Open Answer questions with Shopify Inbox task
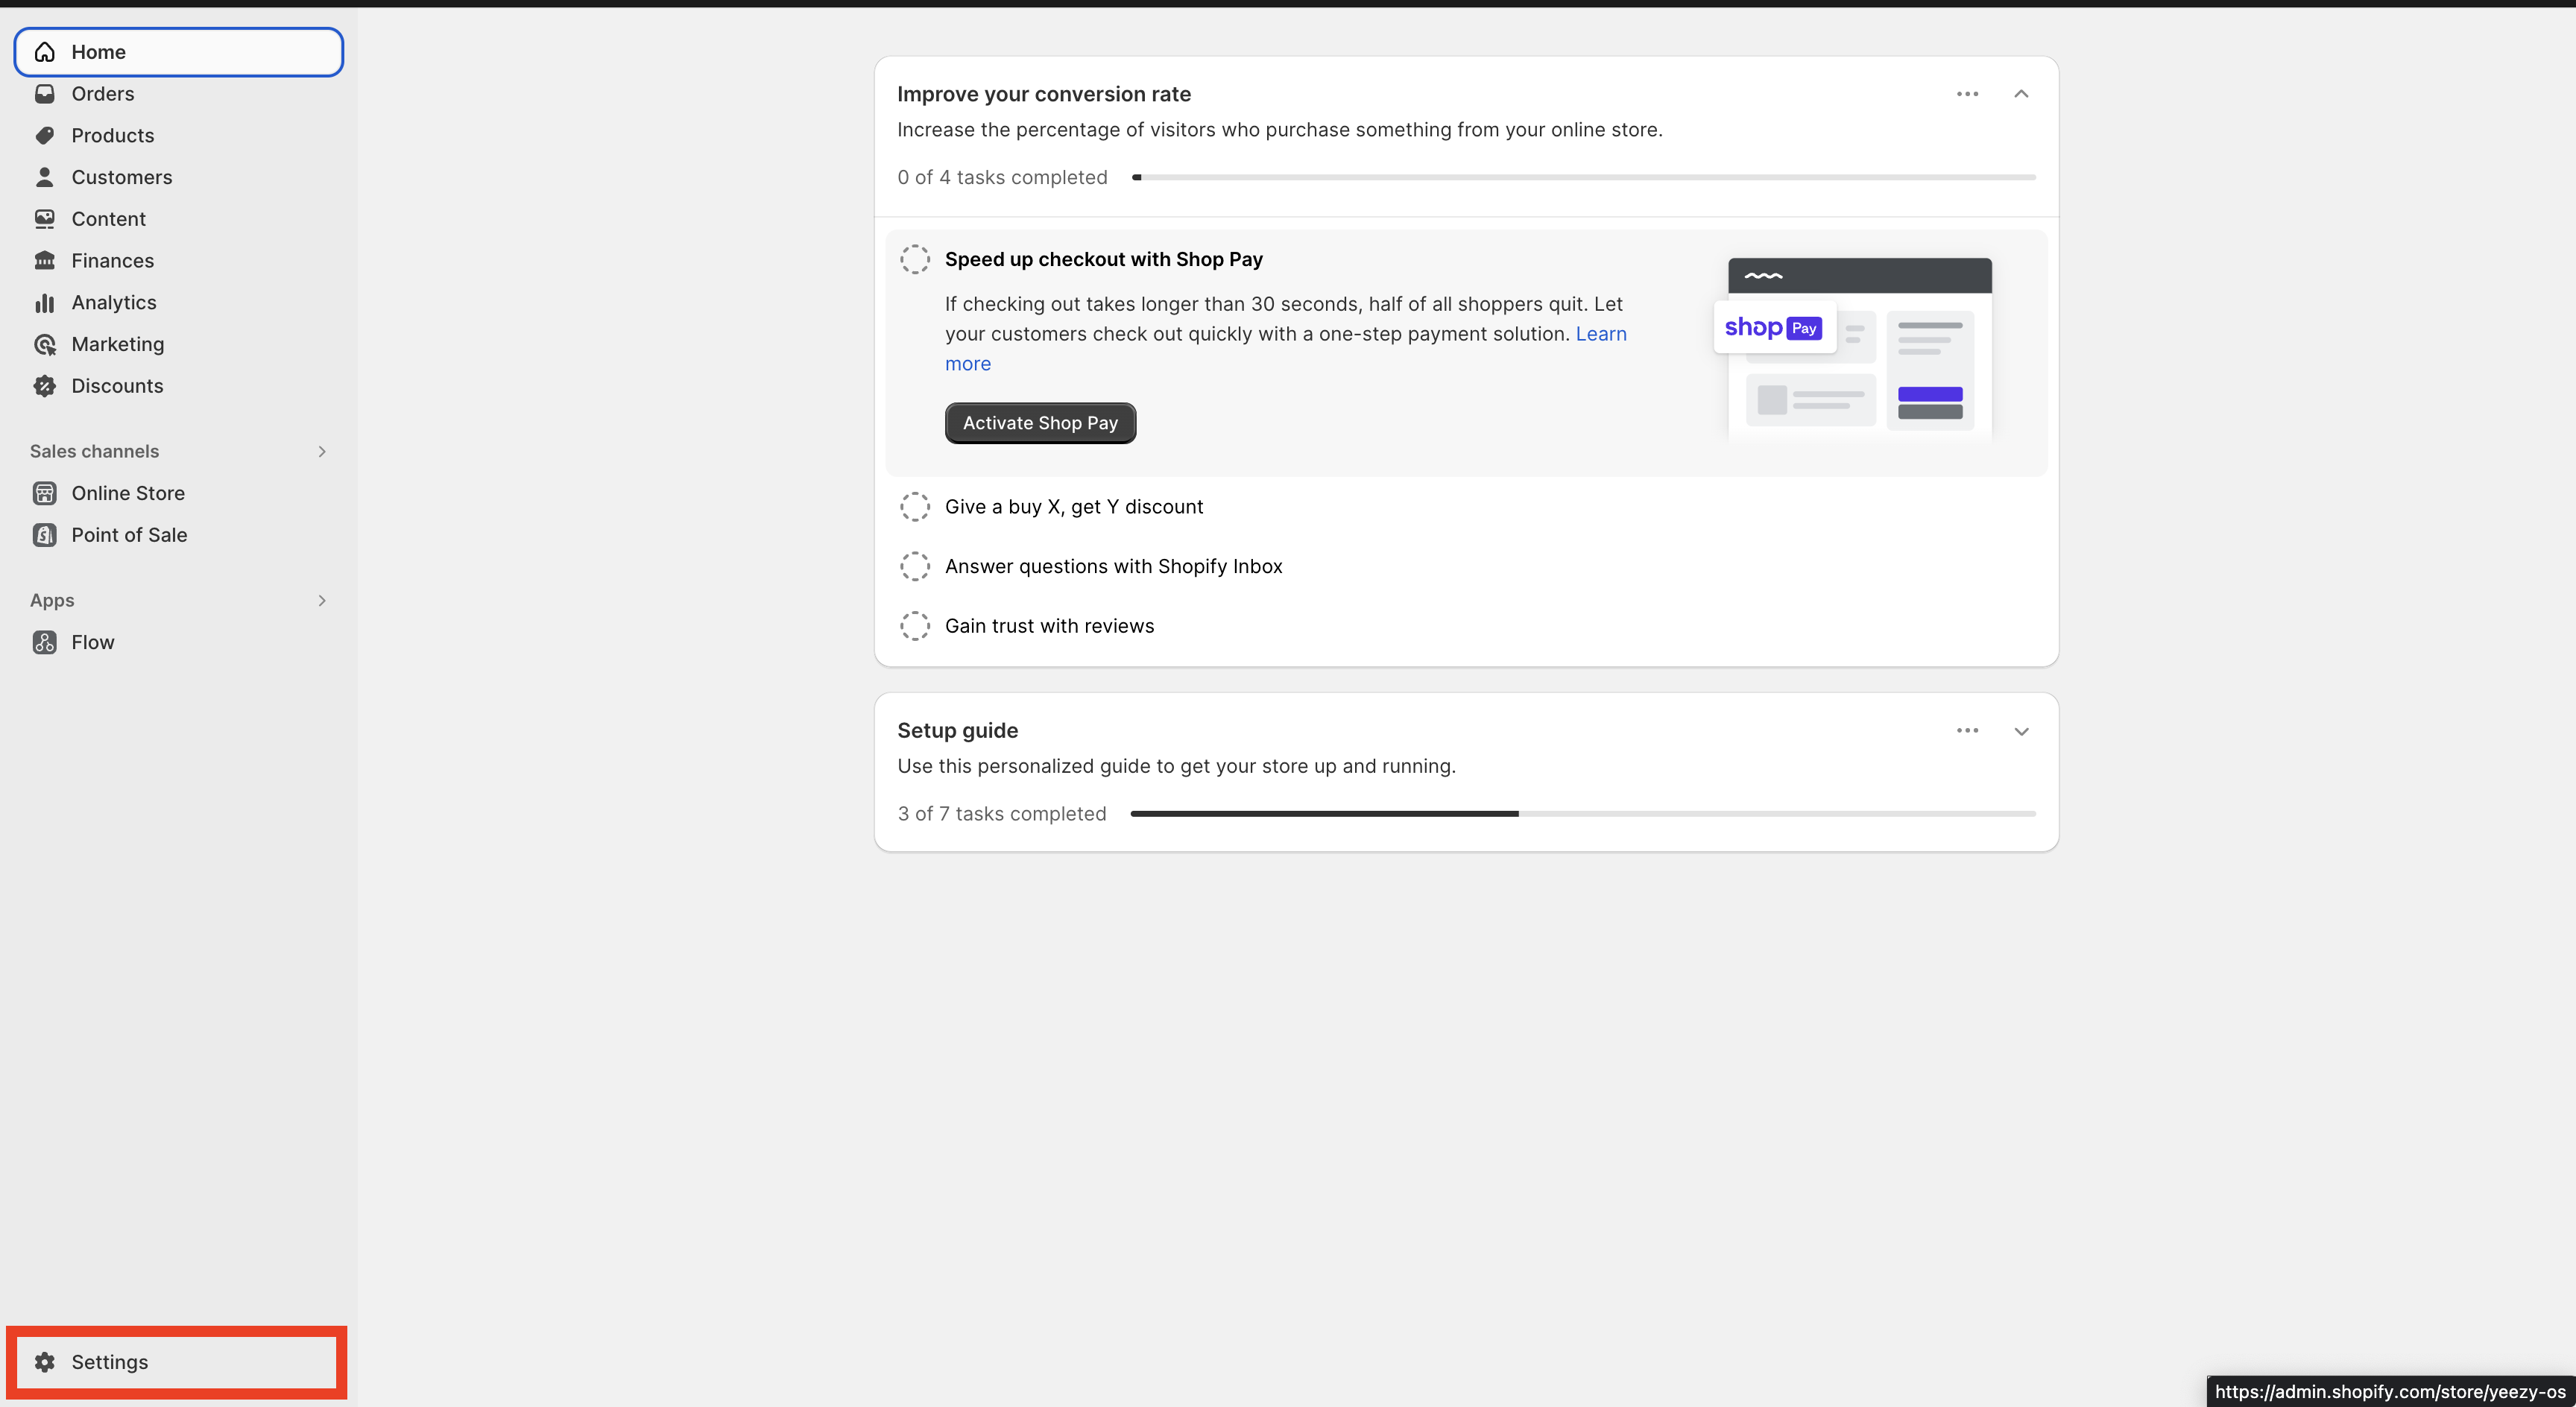 tap(1113, 566)
